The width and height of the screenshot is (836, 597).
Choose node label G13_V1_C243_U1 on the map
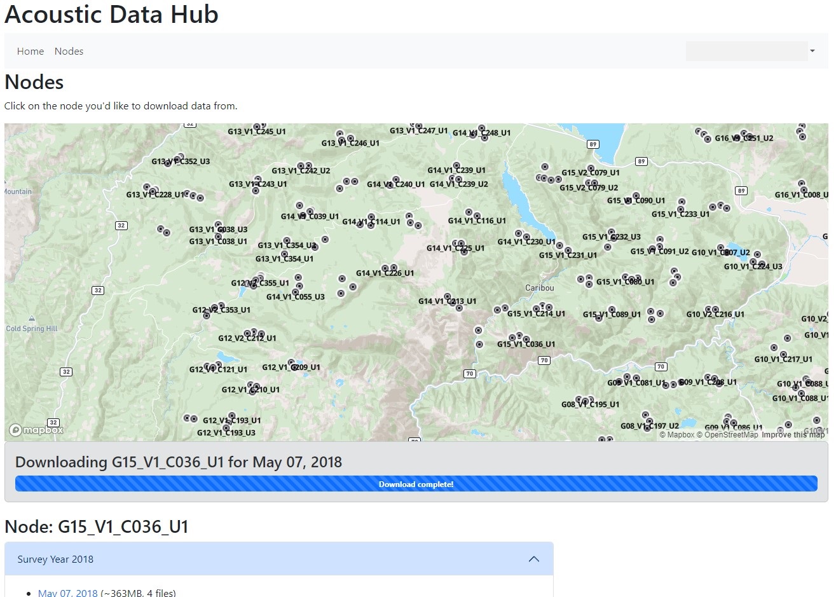point(258,184)
